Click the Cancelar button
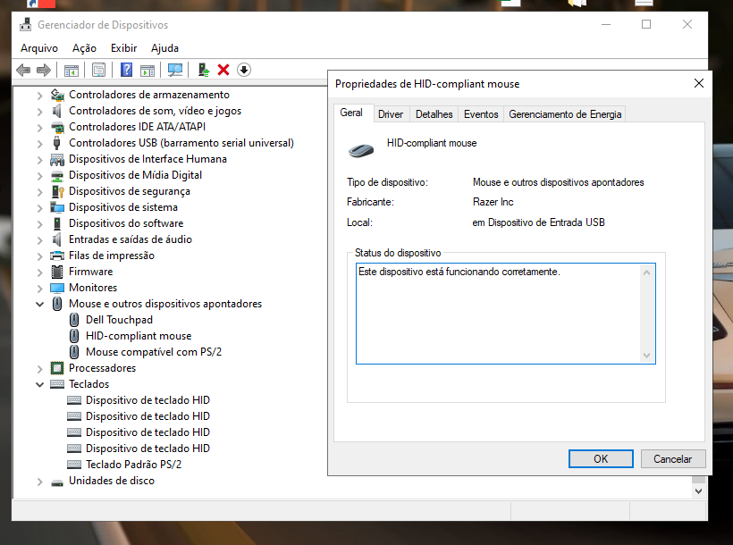This screenshot has width=733, height=545. 673,459
